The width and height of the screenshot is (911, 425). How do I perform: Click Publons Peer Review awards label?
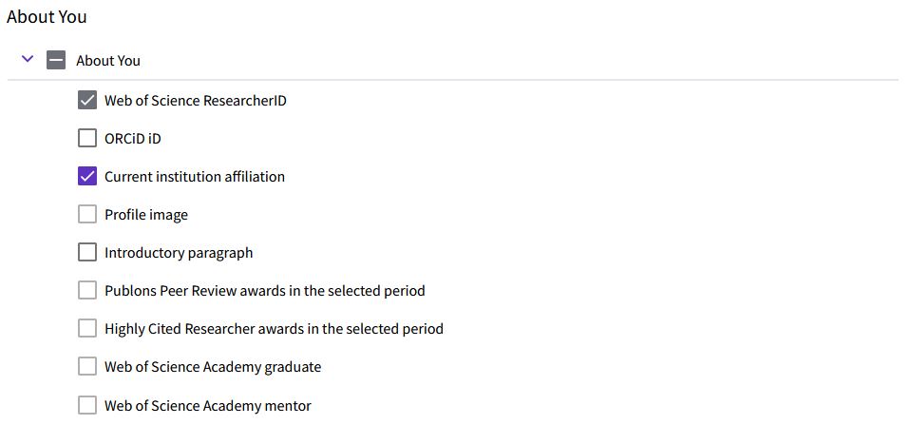264,291
